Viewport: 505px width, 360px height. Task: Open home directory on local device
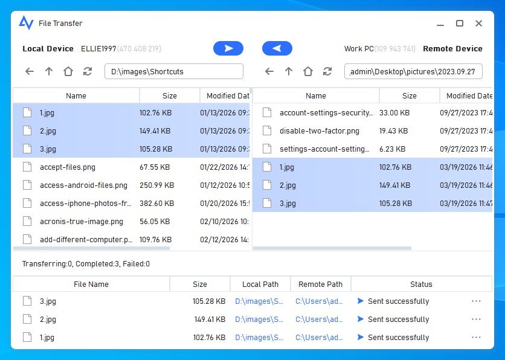click(68, 71)
